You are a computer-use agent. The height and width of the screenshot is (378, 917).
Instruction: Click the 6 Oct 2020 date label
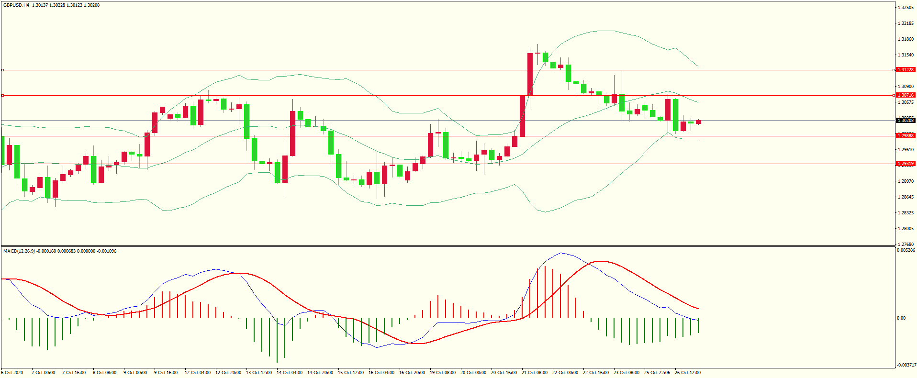coord(12,373)
